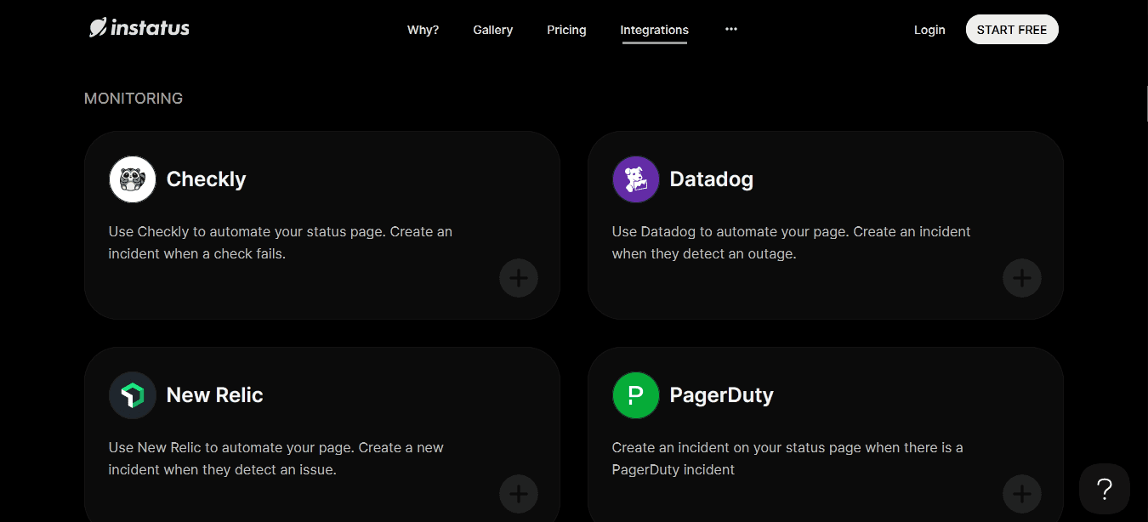The width and height of the screenshot is (1148, 522).
Task: Add the New Relic integration with plus button
Action: pyautogui.click(x=519, y=494)
